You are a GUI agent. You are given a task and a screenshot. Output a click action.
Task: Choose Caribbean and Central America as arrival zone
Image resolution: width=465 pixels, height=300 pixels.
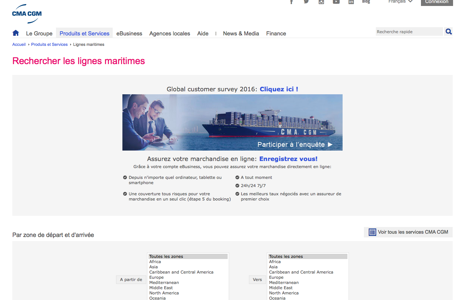click(308, 272)
